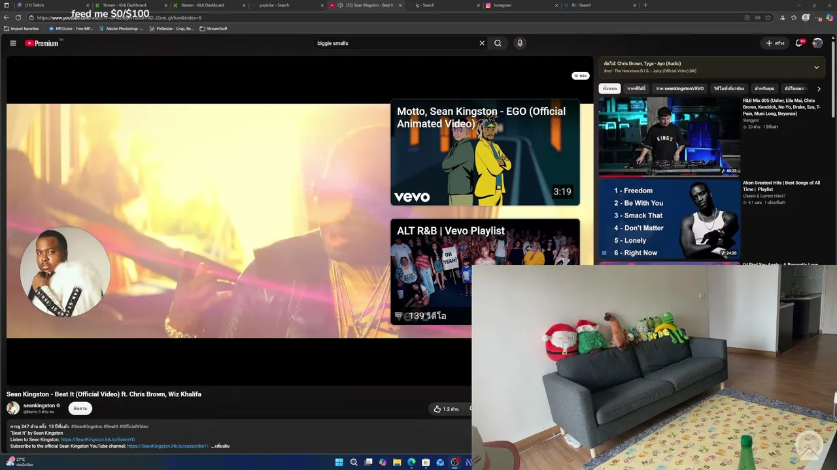Expand the video description with 'more'
The width and height of the screenshot is (837, 470).
pyautogui.click(x=221, y=446)
